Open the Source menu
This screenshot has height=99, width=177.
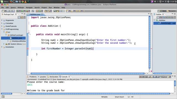tap(13, 7)
